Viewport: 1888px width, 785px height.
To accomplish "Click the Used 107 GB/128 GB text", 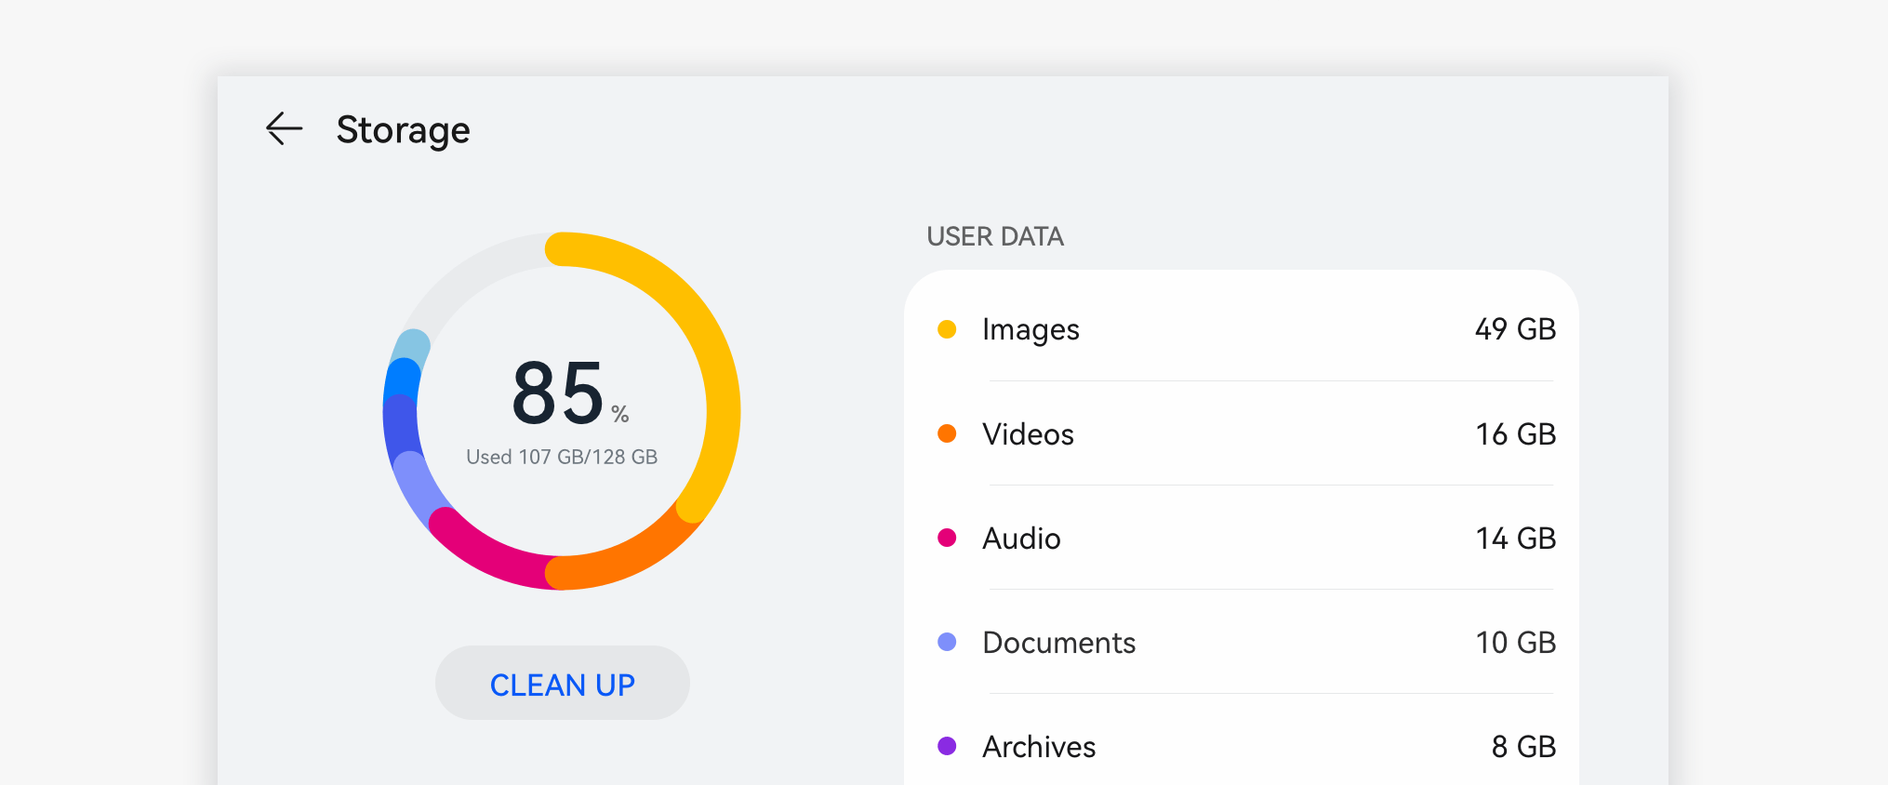I will 562,457.
